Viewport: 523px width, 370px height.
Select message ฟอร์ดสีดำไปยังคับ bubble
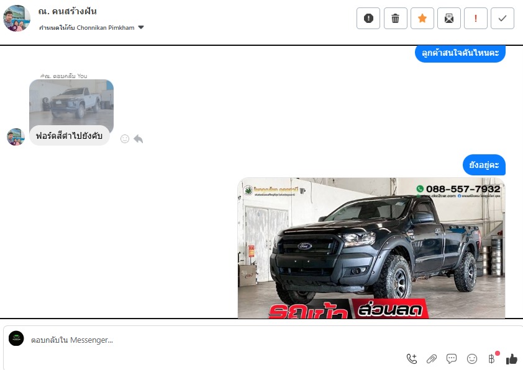point(70,136)
